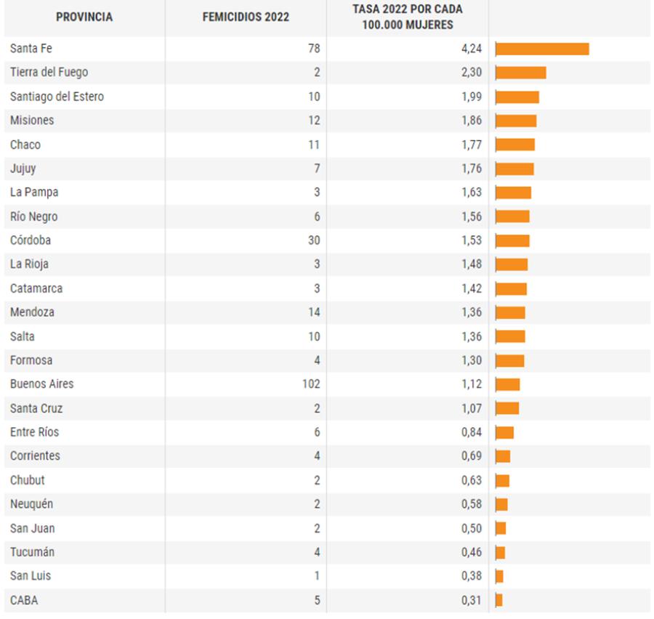654x619 pixels.
Task: Click the orange bar for Jujuy
Action: (514, 169)
